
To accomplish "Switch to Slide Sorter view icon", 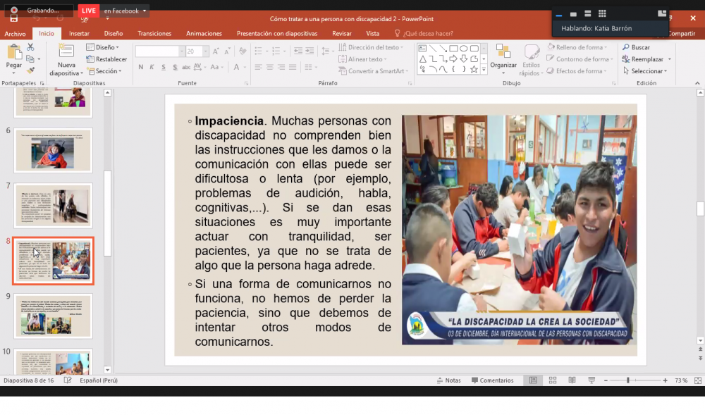I will 552,380.
